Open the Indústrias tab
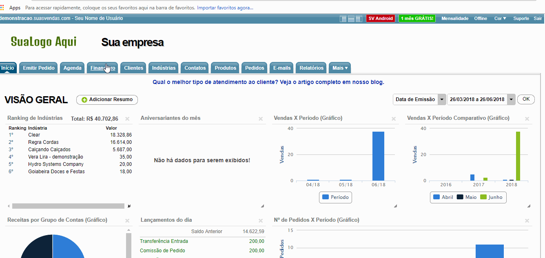545x258 pixels. pyautogui.click(x=164, y=68)
